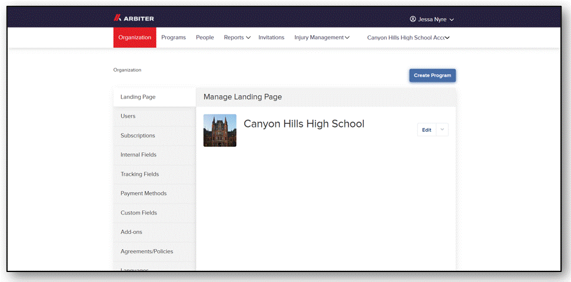This screenshot has height=282, width=571.
Task: Click the Canyon Hills High School heading
Action: click(x=304, y=123)
